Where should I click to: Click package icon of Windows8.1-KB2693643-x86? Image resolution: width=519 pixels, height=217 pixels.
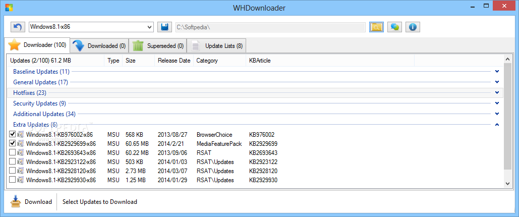[21, 153]
